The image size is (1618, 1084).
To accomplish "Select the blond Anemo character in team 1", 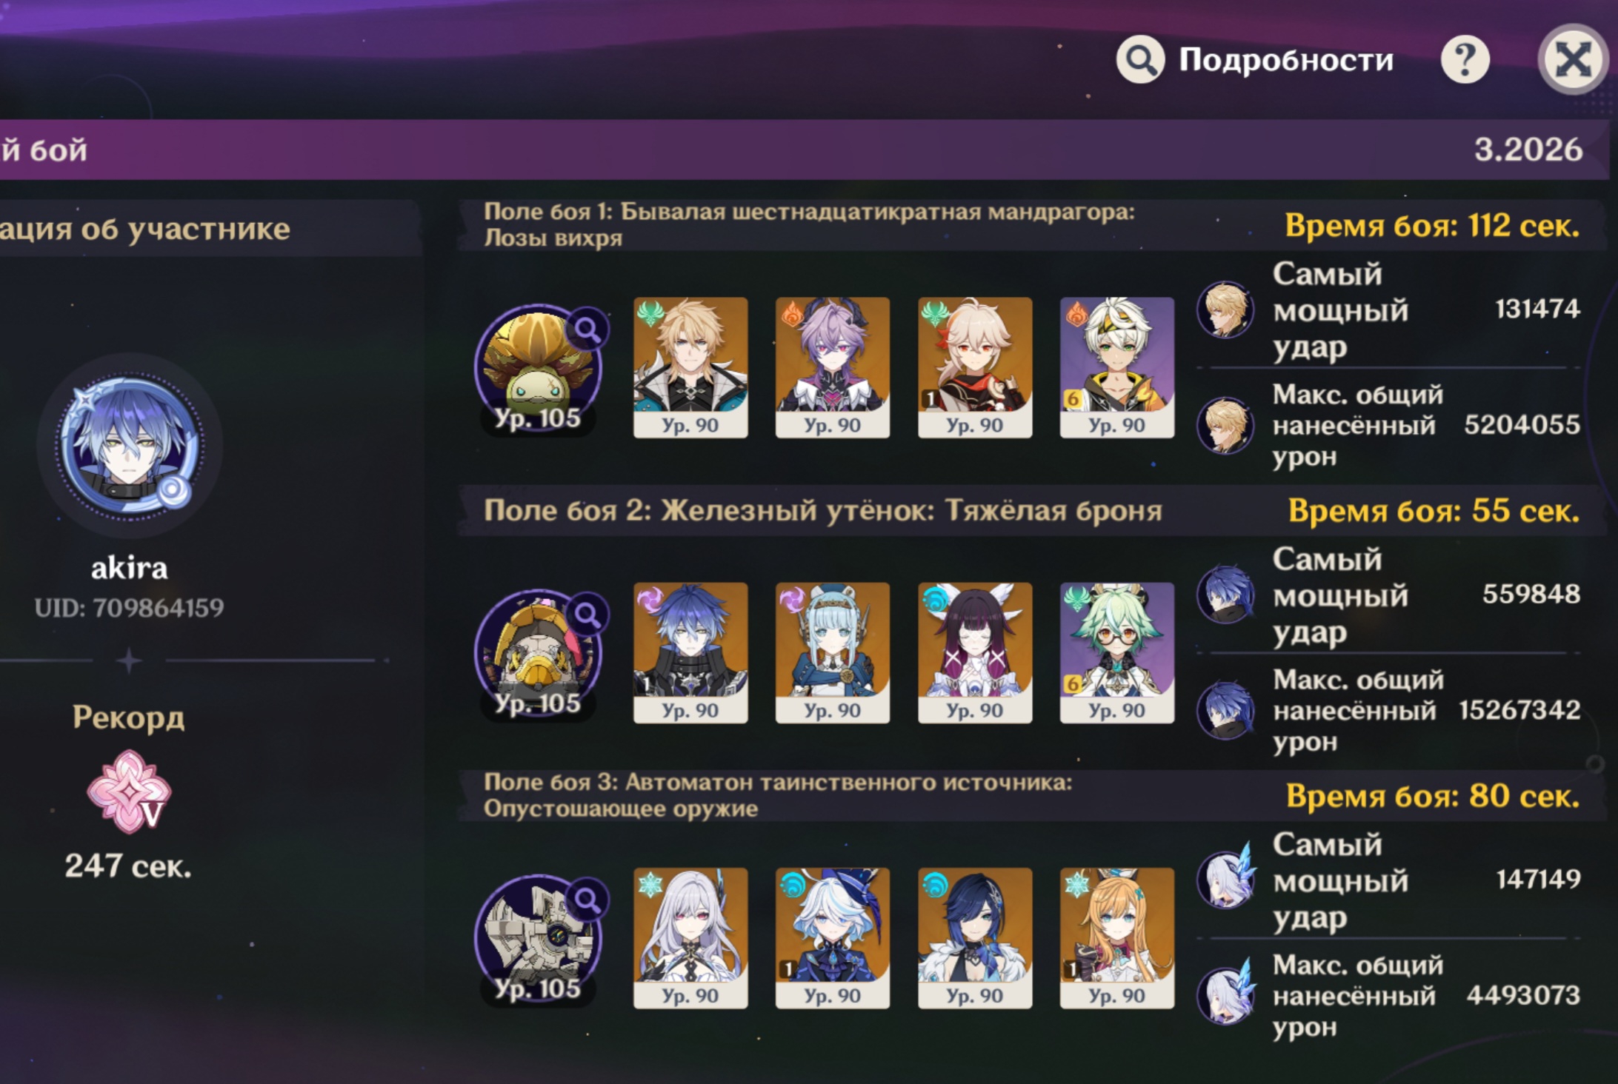I will pyautogui.click(x=690, y=367).
